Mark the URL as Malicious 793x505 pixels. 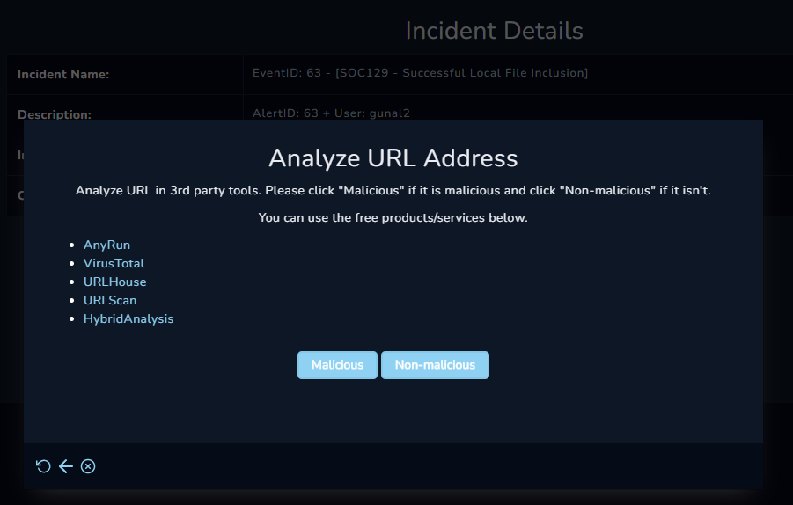point(337,365)
